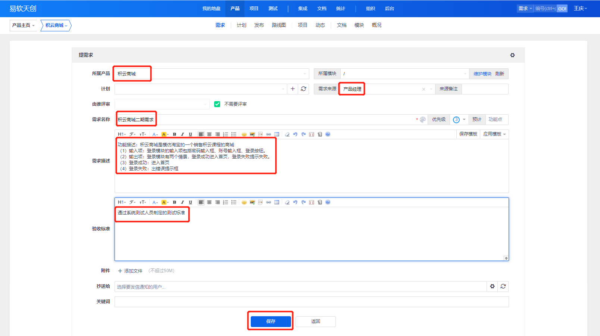Insert emoticon in 需求描述 editor toolbar
The width and height of the screenshot is (600, 336).
pos(244,134)
